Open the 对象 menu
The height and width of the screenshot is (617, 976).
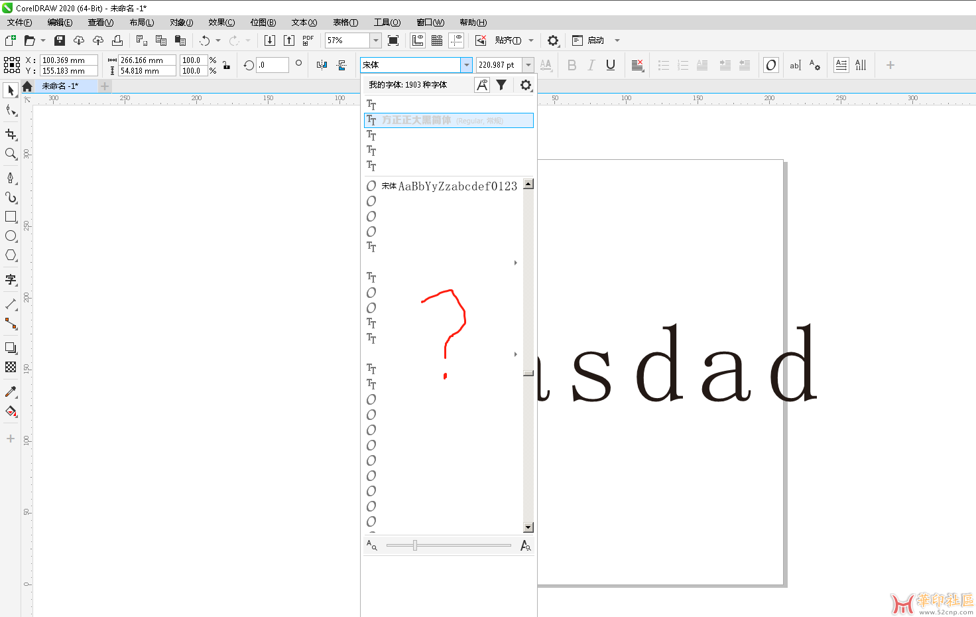(181, 23)
